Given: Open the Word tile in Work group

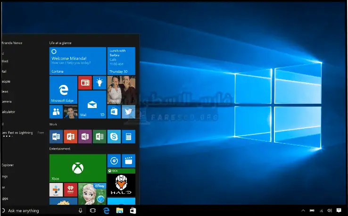Looking at the screenshot, I should (x=56, y=136).
